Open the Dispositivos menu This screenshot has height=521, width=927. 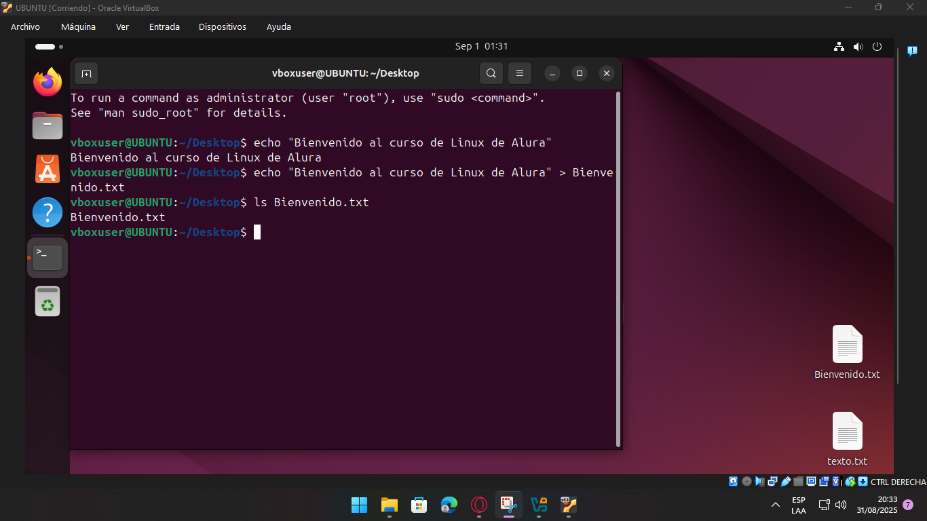coord(223,27)
